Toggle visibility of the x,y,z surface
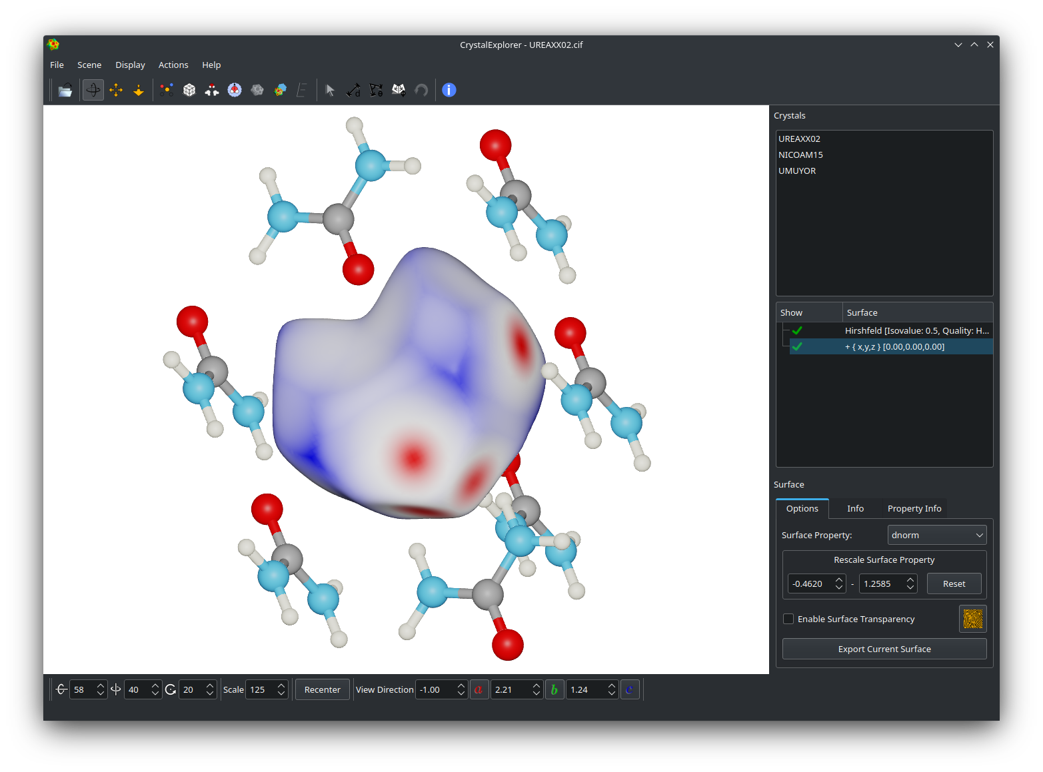The width and height of the screenshot is (1043, 772). [x=797, y=347]
